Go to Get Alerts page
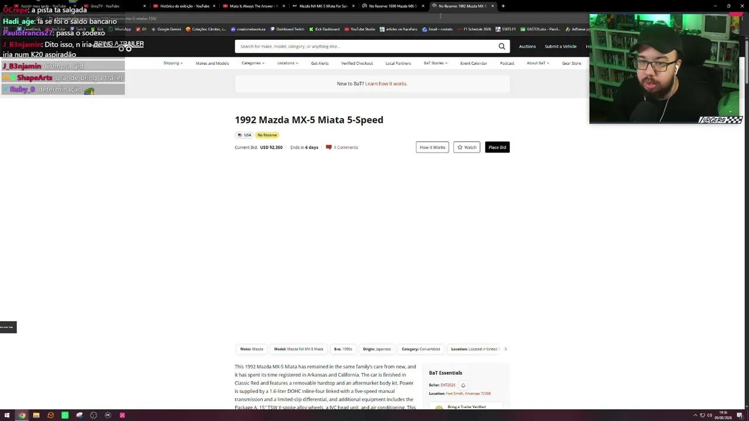 (x=319, y=63)
